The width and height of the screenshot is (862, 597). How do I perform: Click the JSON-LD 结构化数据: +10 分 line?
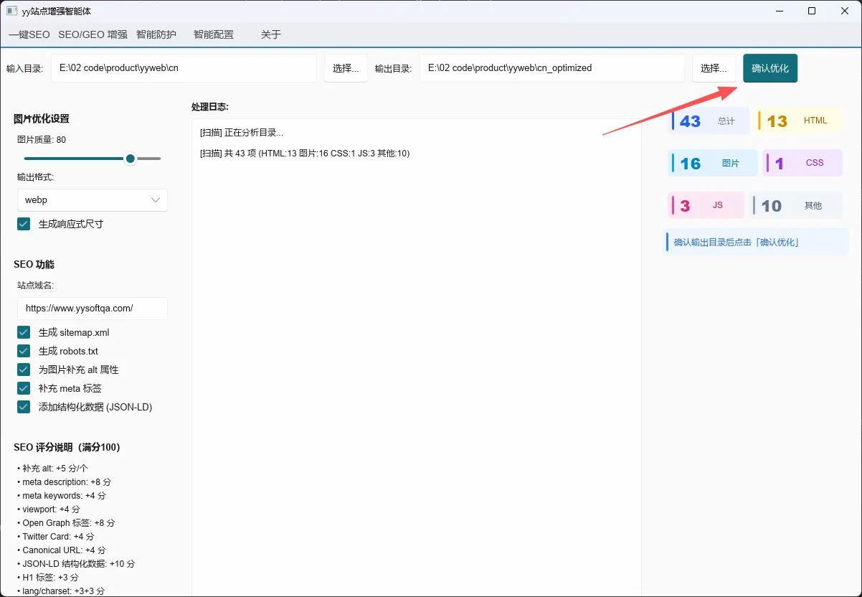coord(76,564)
